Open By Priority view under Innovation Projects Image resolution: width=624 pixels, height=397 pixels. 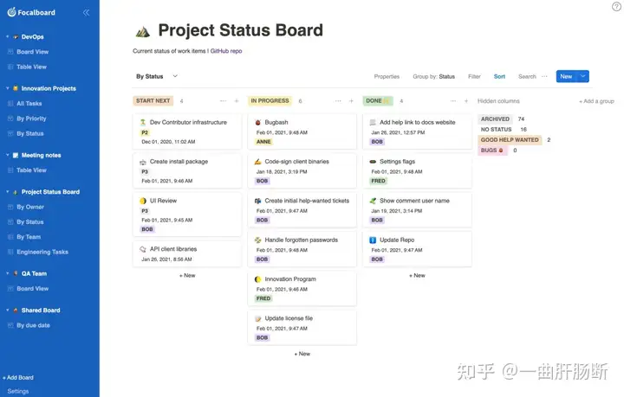point(31,118)
